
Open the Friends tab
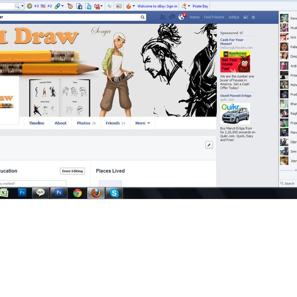click(x=115, y=123)
